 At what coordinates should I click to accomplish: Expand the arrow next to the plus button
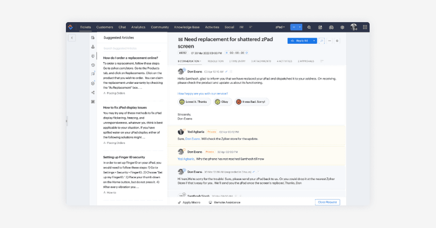coord(300,27)
